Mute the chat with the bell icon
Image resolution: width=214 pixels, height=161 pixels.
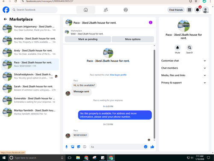178,48
